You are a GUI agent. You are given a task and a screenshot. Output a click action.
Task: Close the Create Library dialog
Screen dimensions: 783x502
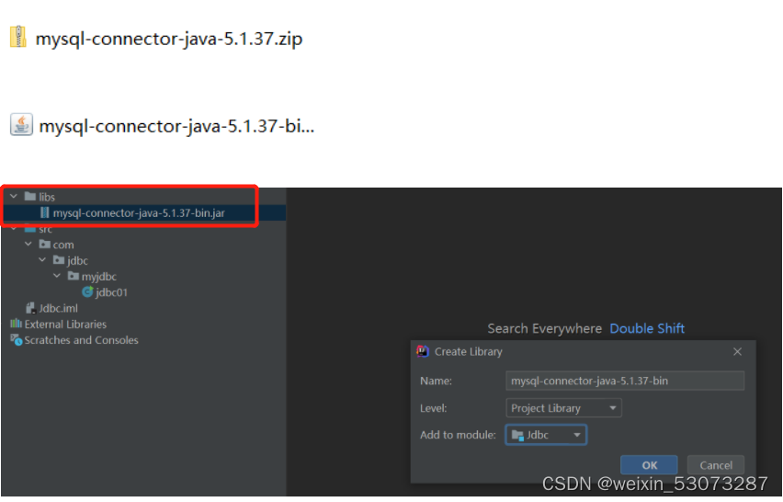pos(738,351)
